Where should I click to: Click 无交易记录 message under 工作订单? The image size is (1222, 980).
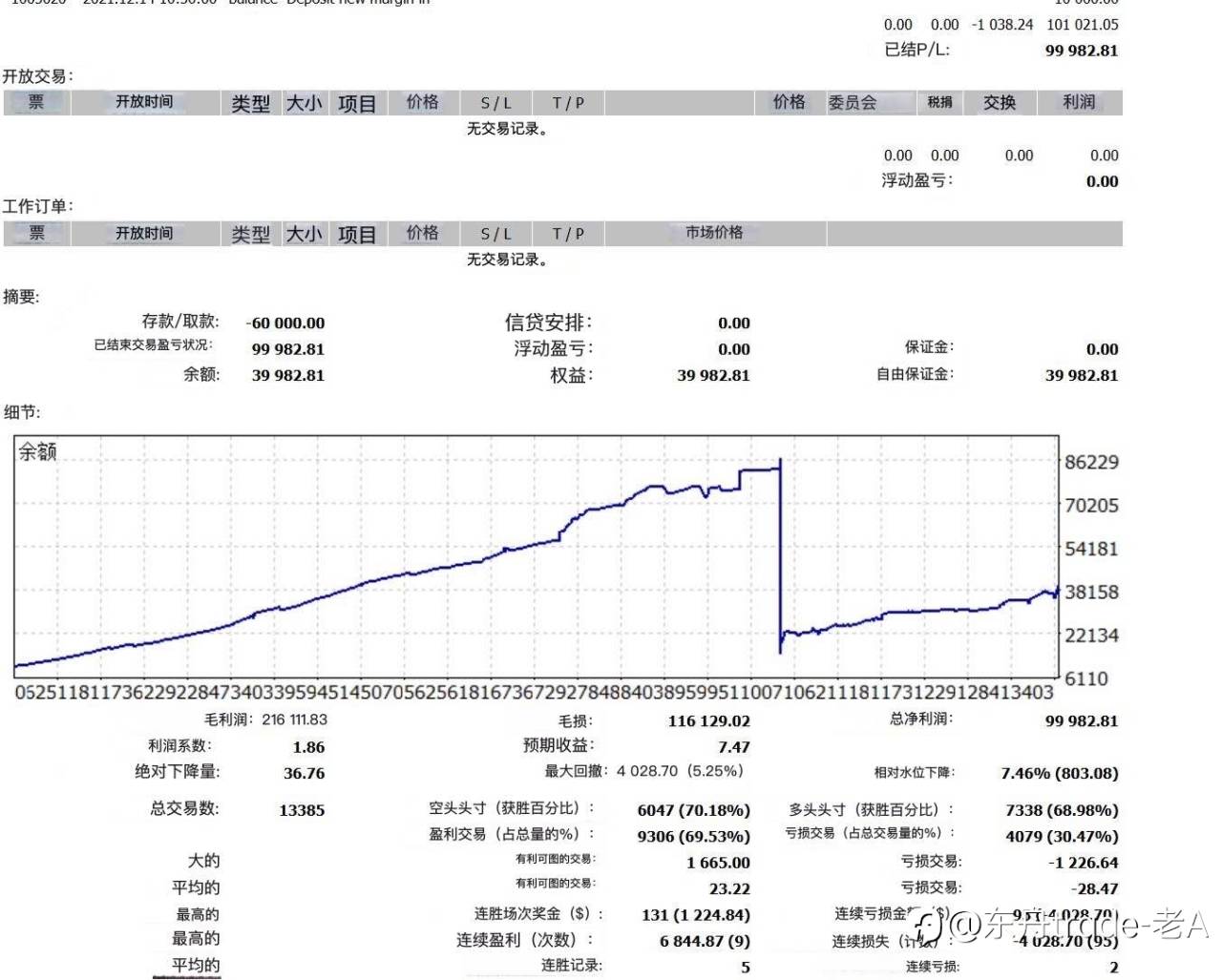click(507, 260)
